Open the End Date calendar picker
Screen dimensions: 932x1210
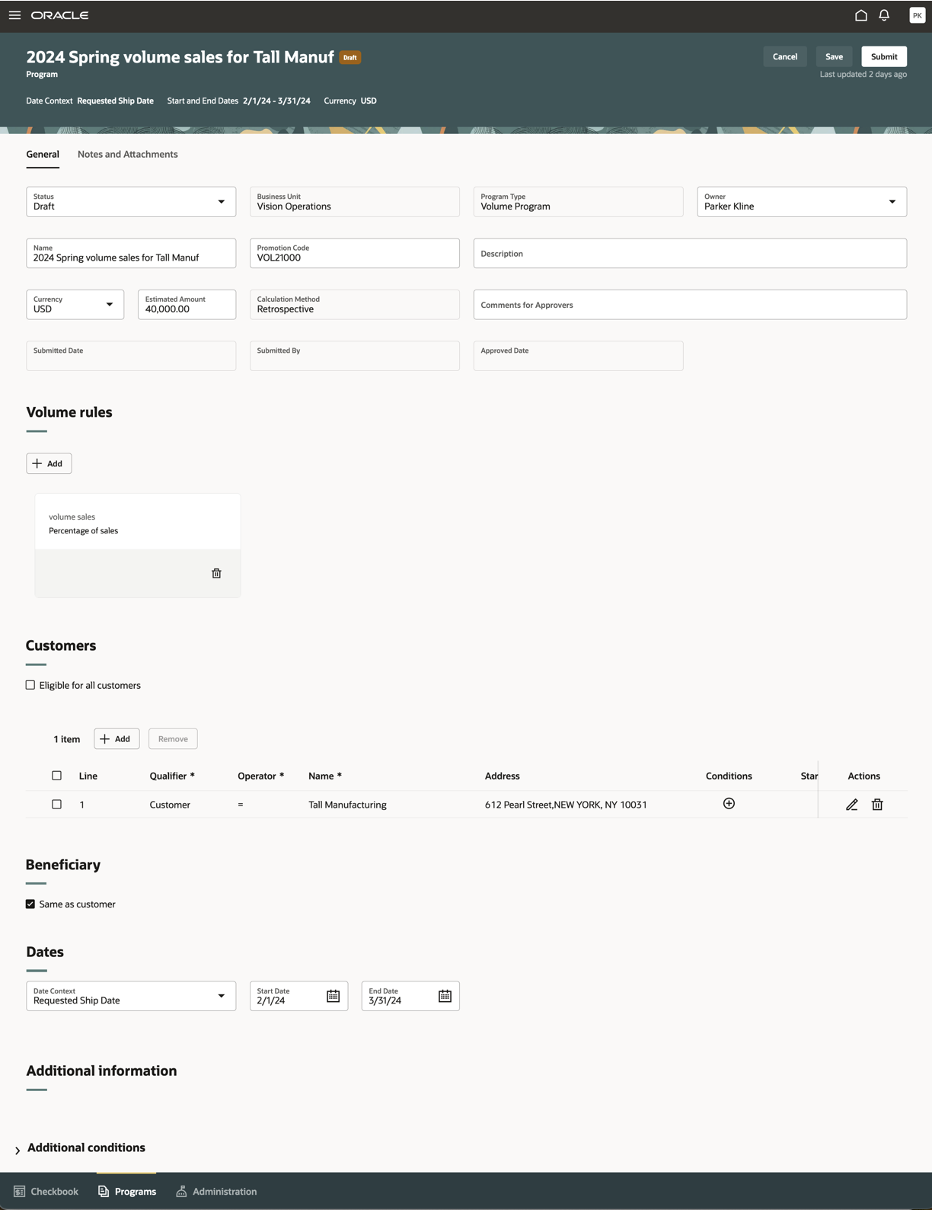[445, 996]
